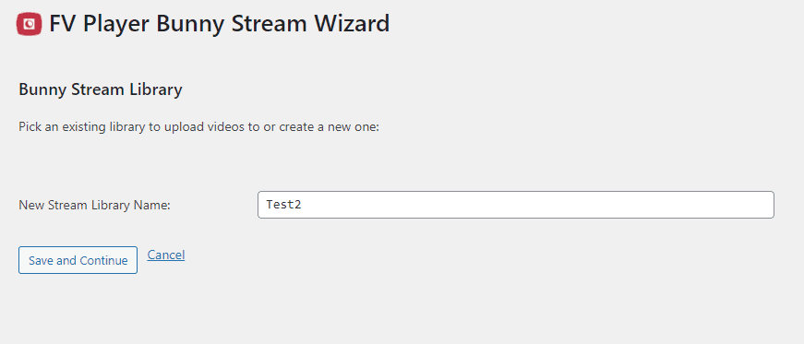
Task: Follow the Cancel link next to Save
Action: coord(165,255)
